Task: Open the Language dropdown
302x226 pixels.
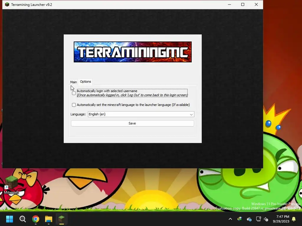Action: [x=141, y=114]
